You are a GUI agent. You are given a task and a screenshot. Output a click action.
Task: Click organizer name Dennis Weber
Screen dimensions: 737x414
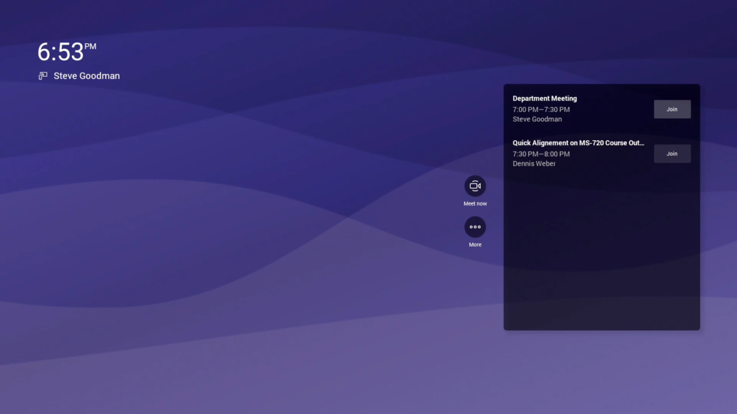pyautogui.click(x=533, y=163)
